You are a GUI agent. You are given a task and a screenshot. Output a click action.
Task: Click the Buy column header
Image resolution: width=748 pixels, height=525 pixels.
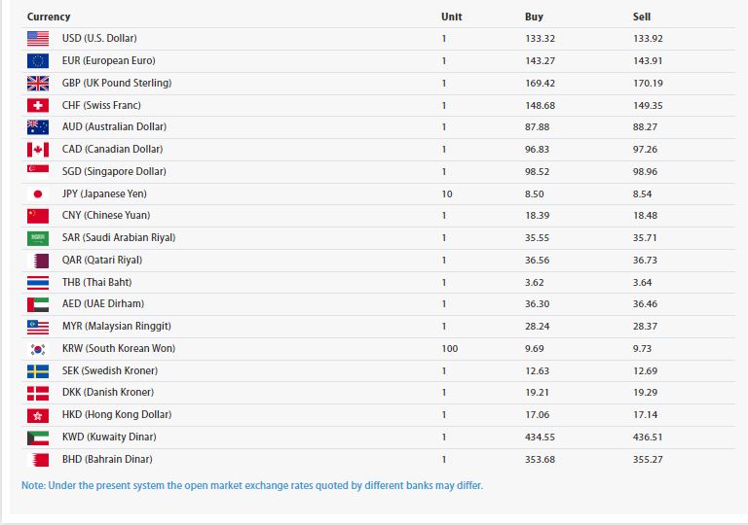[534, 17]
